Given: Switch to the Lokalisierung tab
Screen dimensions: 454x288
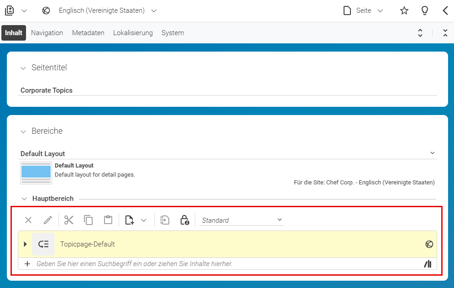Looking at the screenshot, I should [x=133, y=33].
